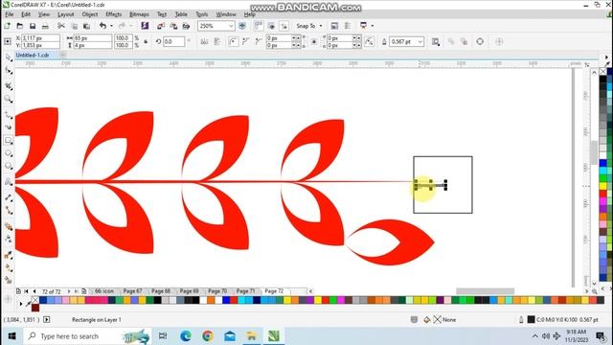Open the Object menu
613x345 pixels.
coord(89,14)
